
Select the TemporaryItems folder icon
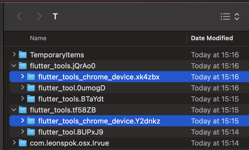click(x=23, y=55)
